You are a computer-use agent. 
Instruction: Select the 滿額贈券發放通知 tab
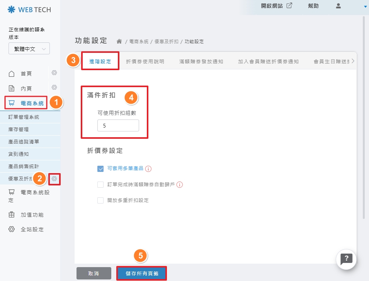[x=201, y=62]
